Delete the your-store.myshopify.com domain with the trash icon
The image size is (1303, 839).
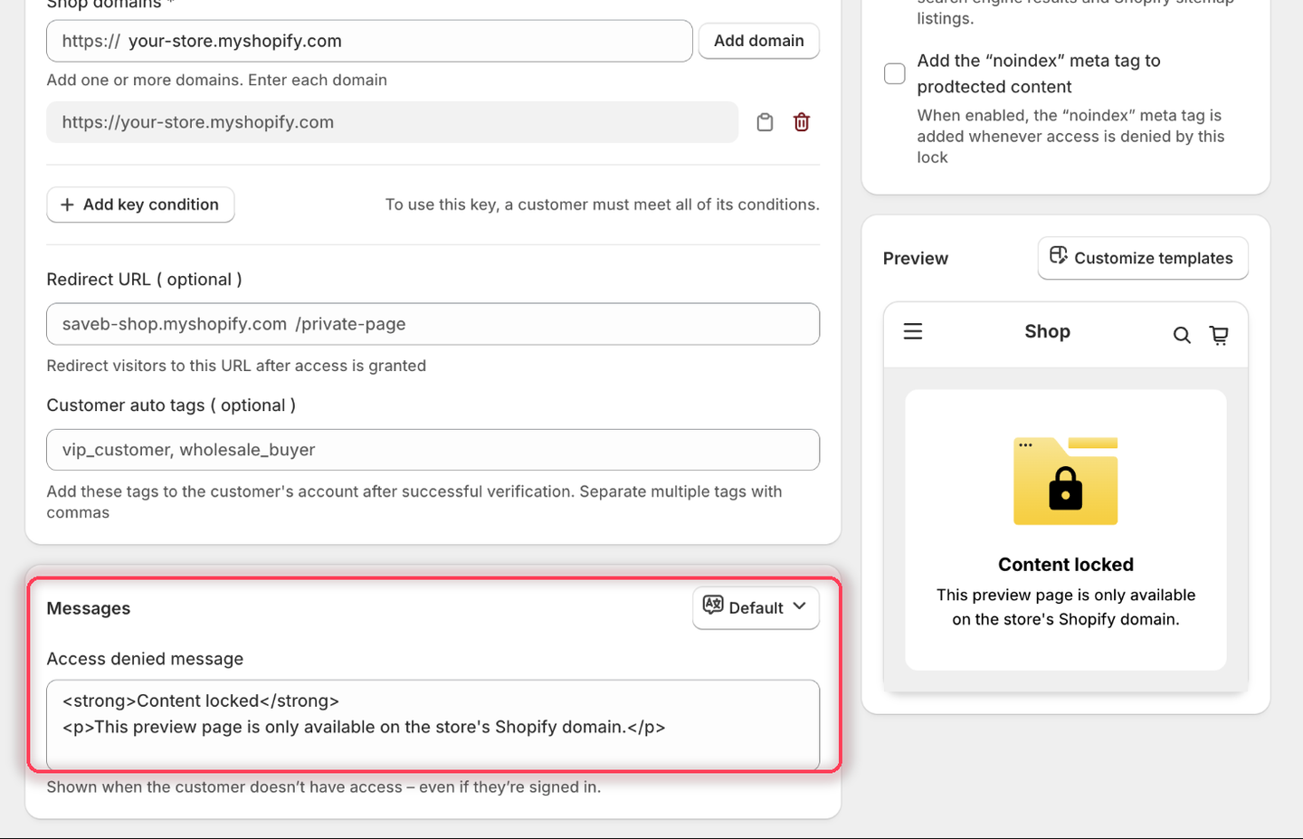point(802,122)
